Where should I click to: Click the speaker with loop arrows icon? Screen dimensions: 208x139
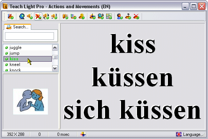(x=46, y=16)
